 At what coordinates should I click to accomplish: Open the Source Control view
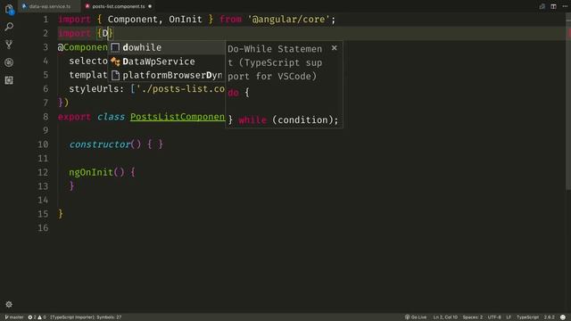click(9, 45)
